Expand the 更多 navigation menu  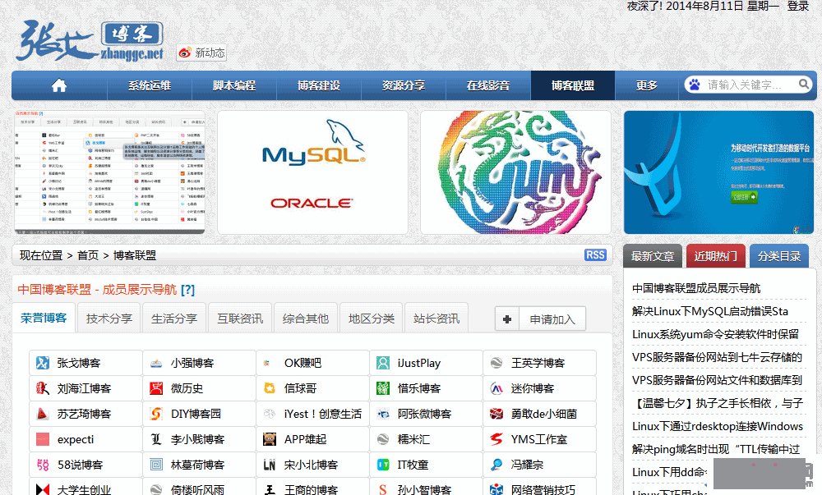(647, 85)
